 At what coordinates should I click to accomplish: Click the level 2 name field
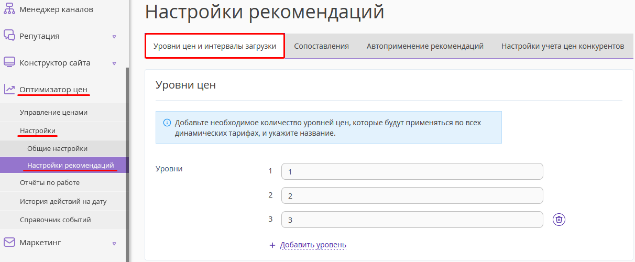[x=412, y=195]
